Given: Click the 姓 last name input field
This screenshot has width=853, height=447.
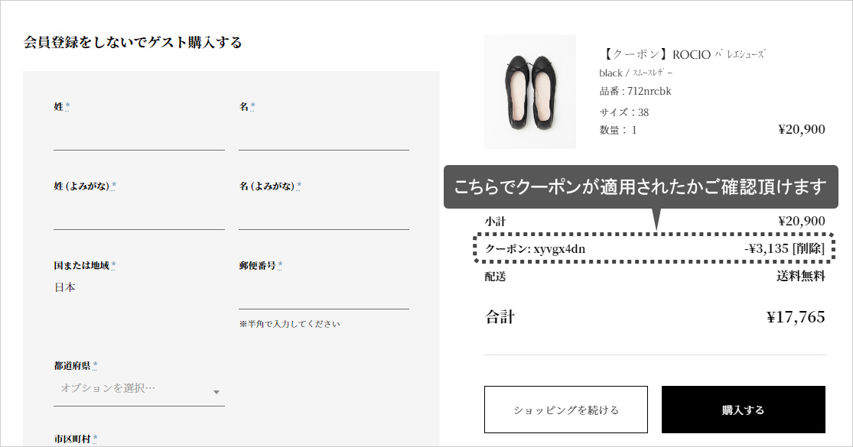Looking at the screenshot, I should tap(138, 135).
